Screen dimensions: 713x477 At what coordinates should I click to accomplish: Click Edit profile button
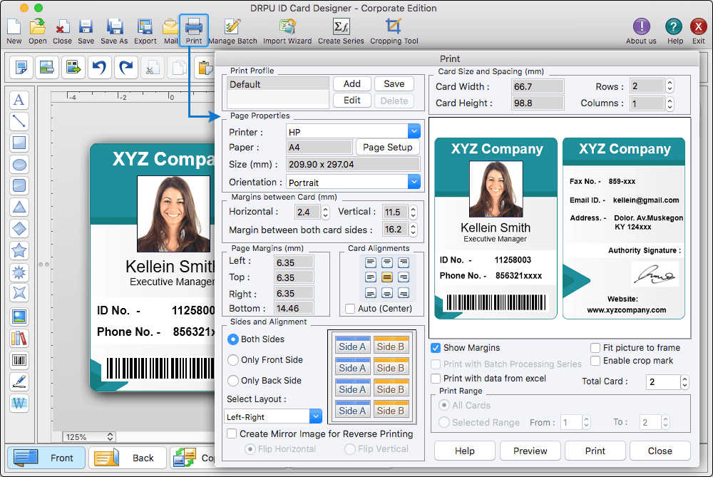pyautogui.click(x=352, y=100)
